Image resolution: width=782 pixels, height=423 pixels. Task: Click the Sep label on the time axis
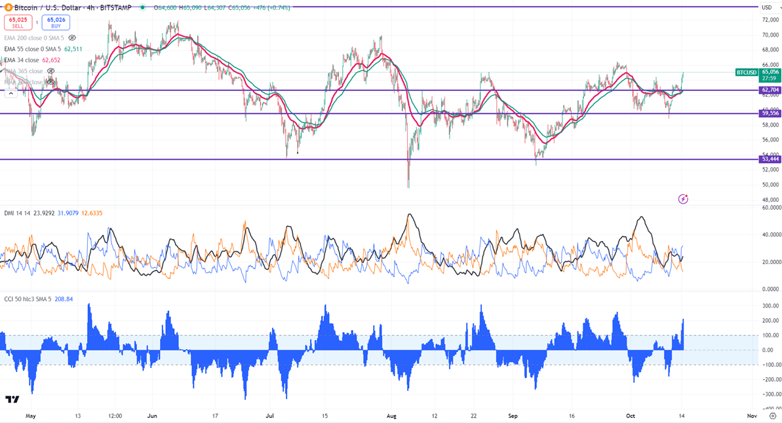513,416
